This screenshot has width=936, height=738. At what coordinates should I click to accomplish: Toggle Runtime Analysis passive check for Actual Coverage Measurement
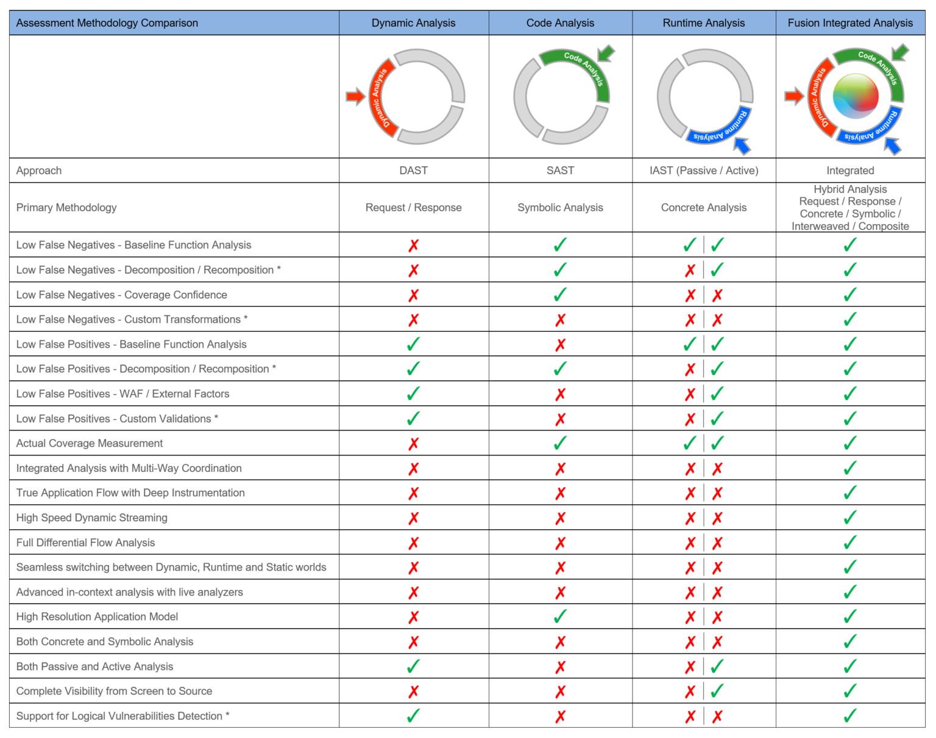(x=689, y=443)
